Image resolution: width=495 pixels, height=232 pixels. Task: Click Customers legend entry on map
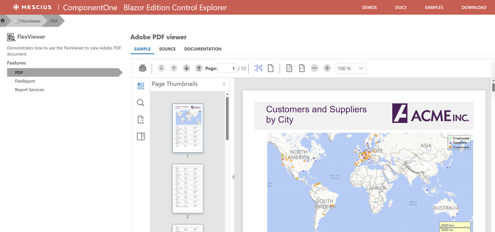tap(459, 147)
